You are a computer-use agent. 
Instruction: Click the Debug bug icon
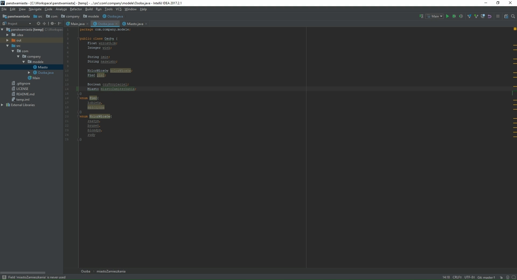[454, 16]
